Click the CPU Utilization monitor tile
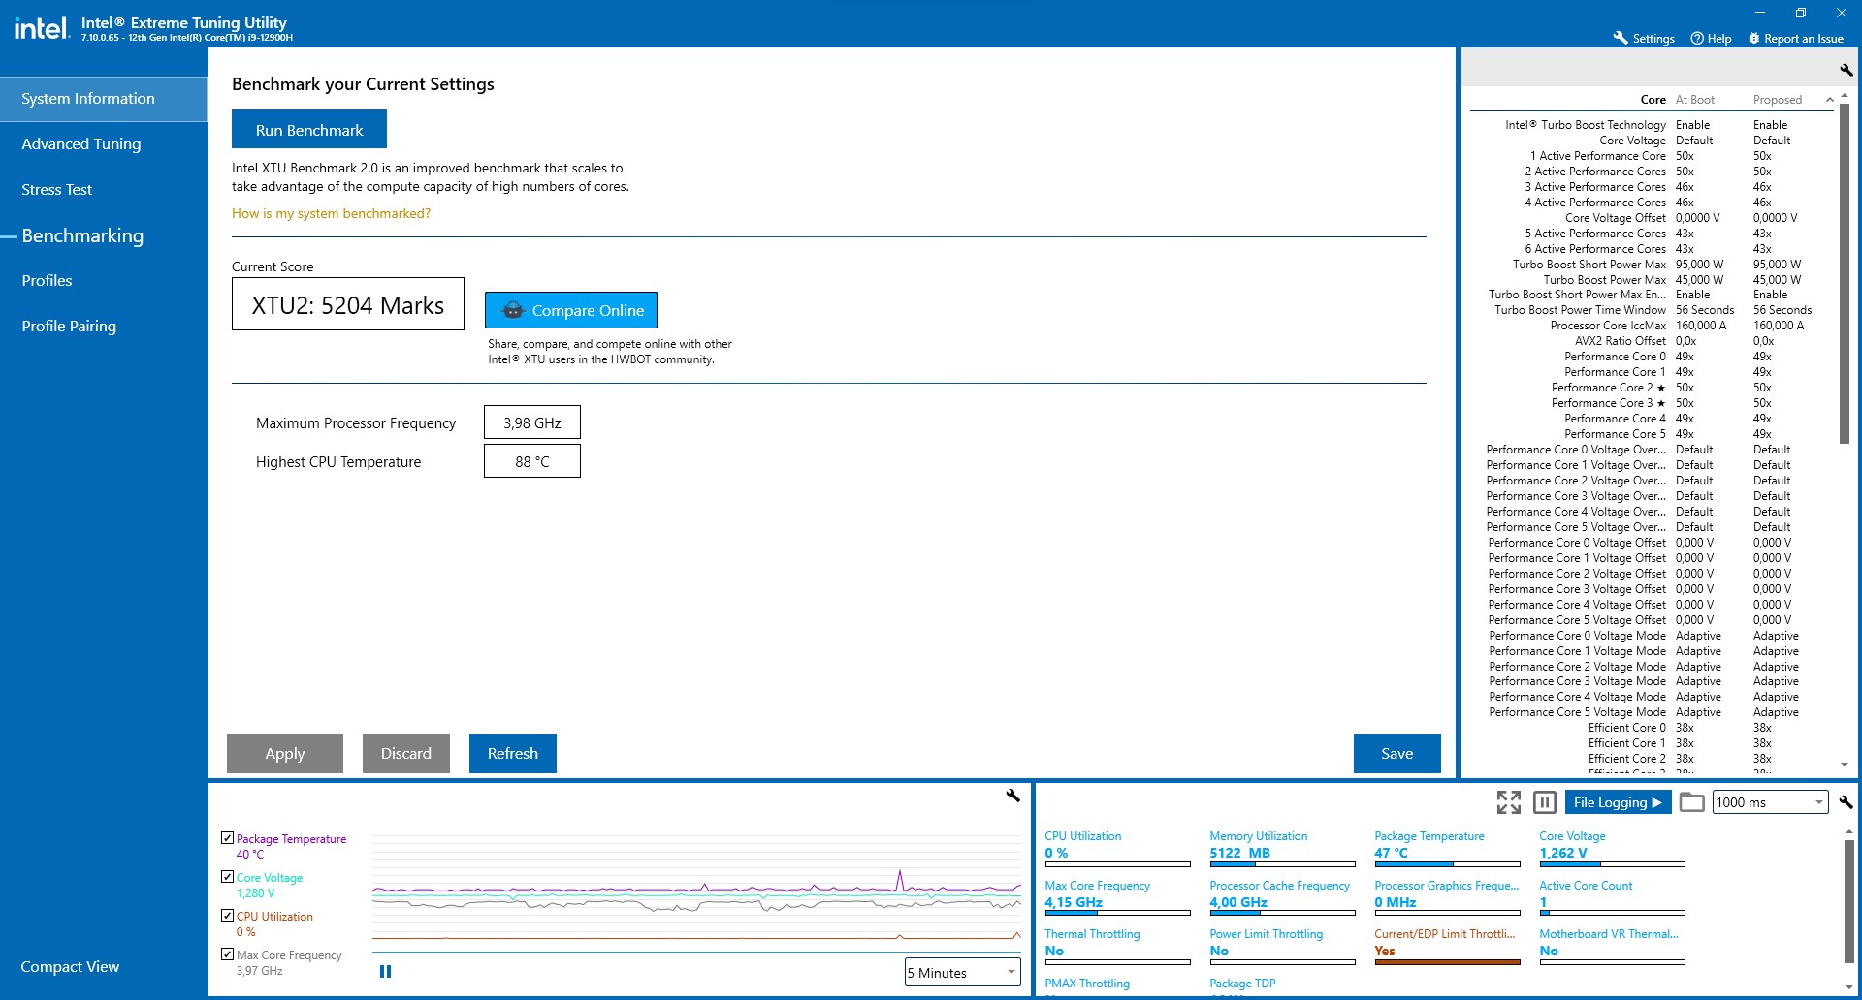The image size is (1862, 1000). [1117, 848]
